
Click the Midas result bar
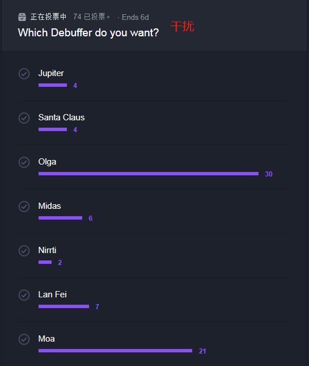(x=61, y=218)
